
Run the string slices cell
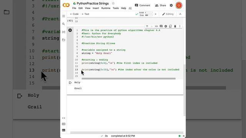point(70,30)
